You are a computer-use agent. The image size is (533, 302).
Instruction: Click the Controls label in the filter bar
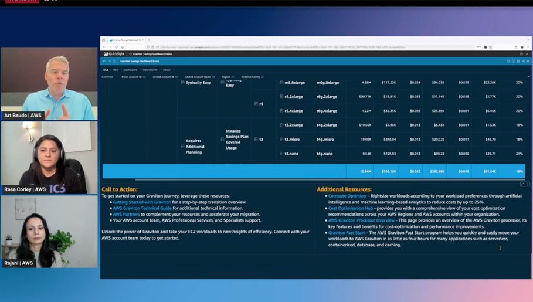pos(107,77)
